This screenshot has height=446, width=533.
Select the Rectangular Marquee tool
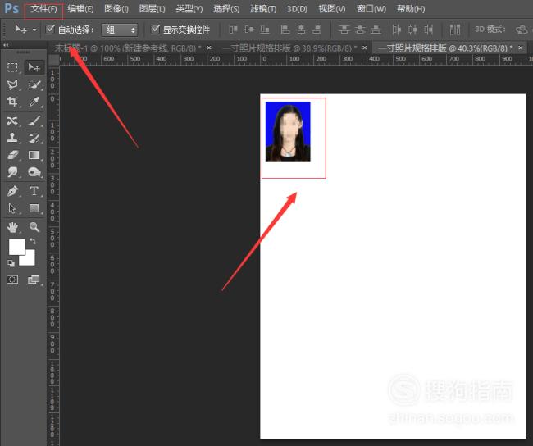click(12, 68)
